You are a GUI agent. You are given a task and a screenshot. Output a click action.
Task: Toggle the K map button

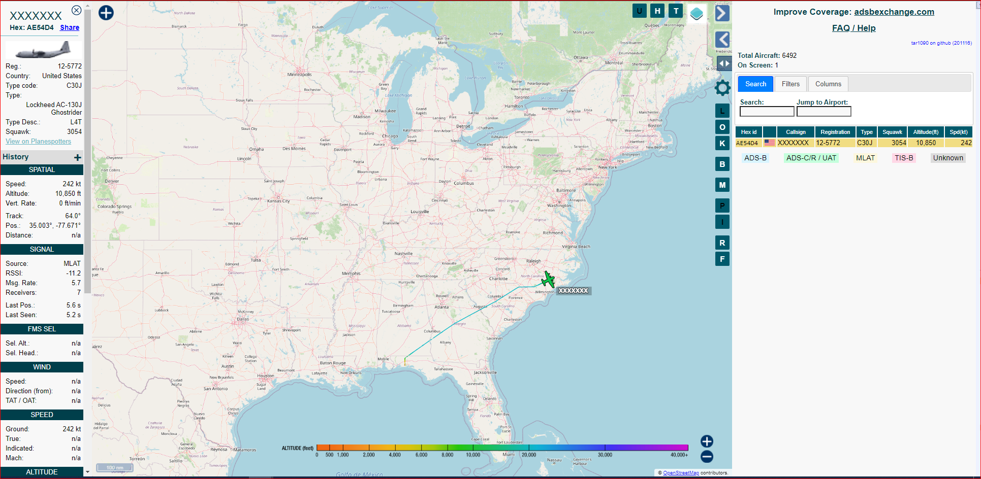coord(722,143)
